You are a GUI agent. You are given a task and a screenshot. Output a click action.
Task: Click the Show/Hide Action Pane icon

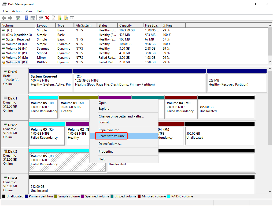pos(32,18)
